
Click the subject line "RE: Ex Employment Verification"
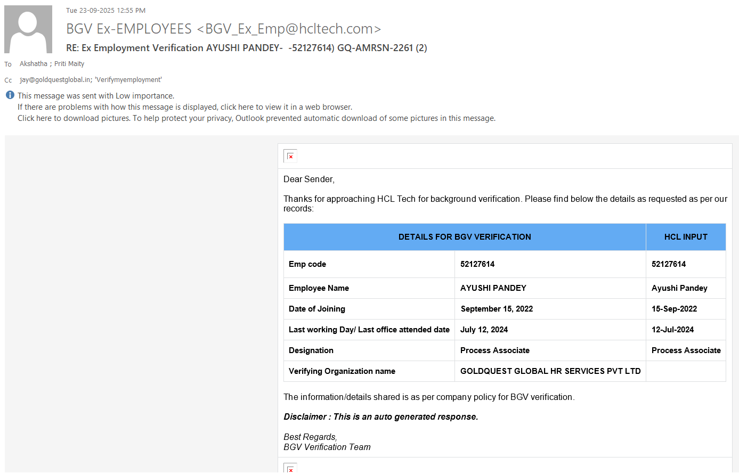point(246,48)
